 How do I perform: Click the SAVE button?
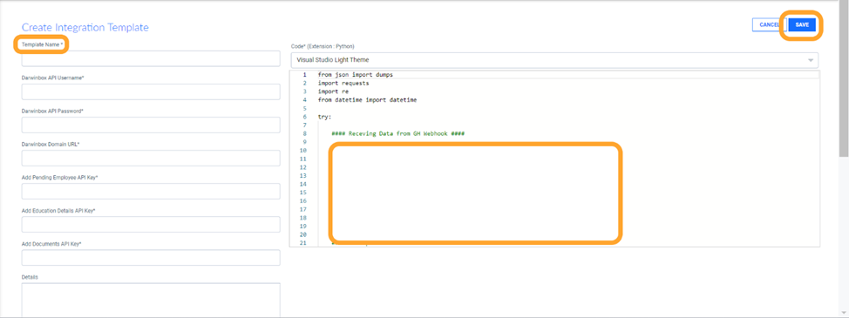pos(802,25)
